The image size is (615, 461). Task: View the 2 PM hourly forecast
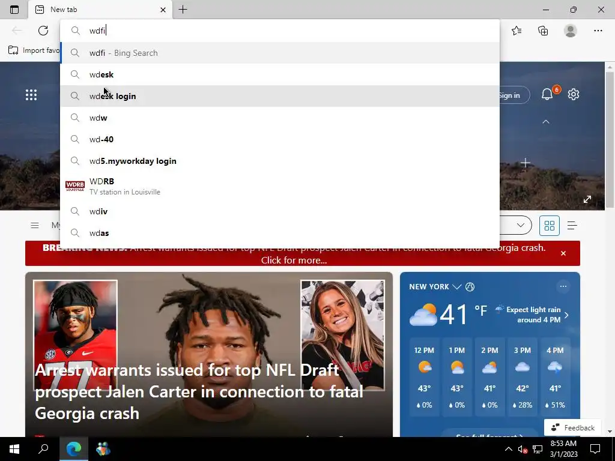(489, 378)
